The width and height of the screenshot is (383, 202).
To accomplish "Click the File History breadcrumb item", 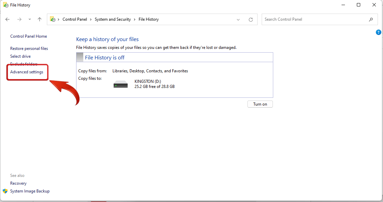I will coord(149,19).
